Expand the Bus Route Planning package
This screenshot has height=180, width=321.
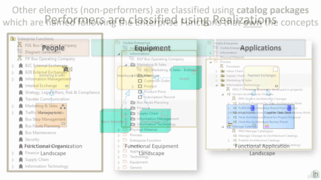(x=126, y=102)
